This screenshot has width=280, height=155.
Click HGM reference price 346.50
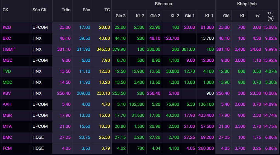[x=103, y=49]
